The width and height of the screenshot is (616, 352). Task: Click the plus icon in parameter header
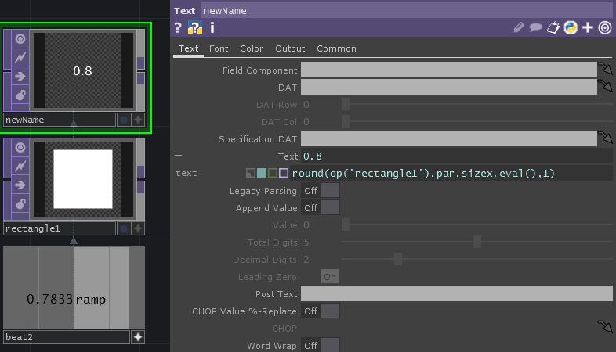[x=588, y=28]
